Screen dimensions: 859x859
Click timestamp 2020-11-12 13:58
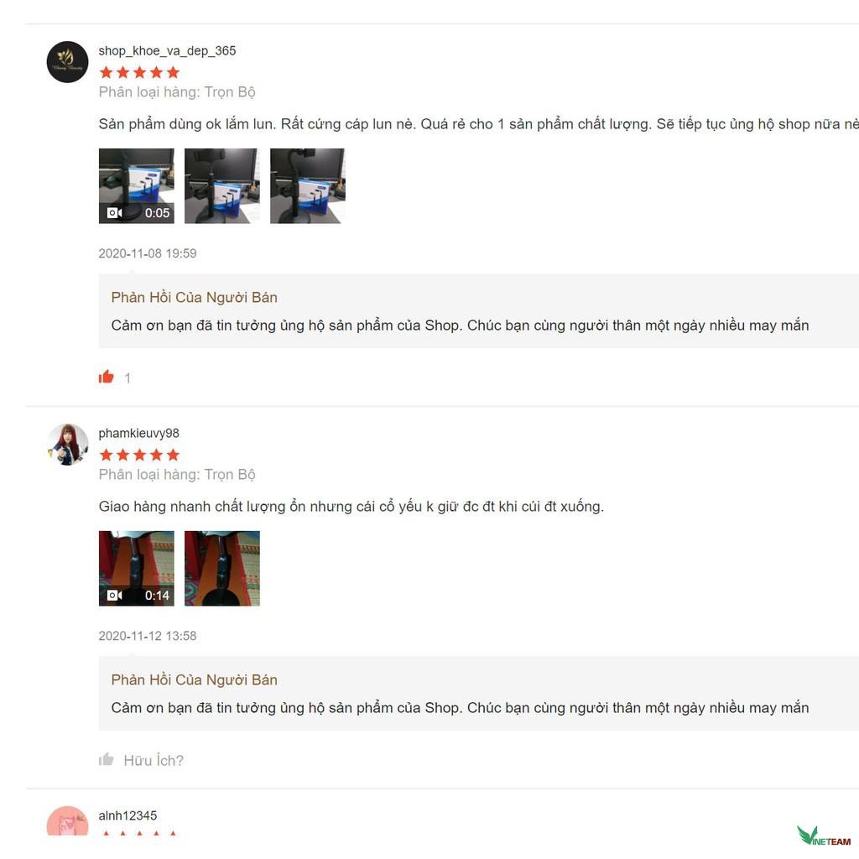(148, 636)
